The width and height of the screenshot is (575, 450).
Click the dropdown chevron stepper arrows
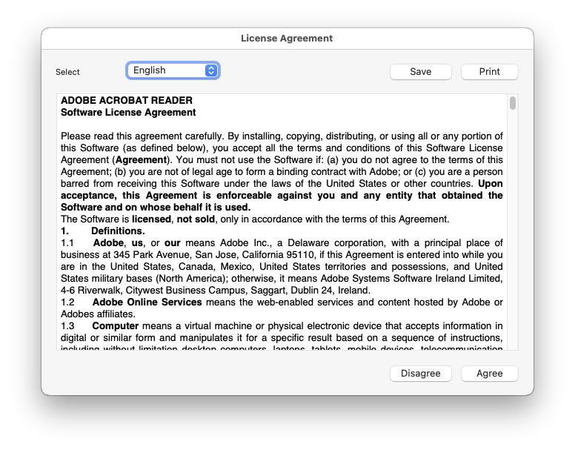click(211, 70)
